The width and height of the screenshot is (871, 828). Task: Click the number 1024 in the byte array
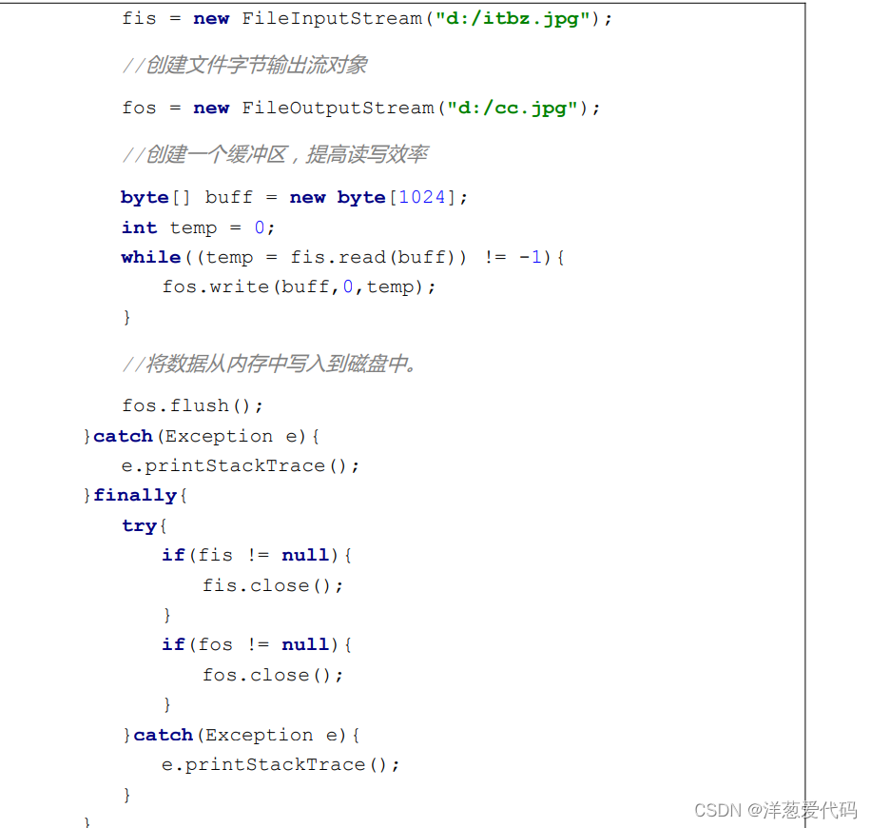422,197
